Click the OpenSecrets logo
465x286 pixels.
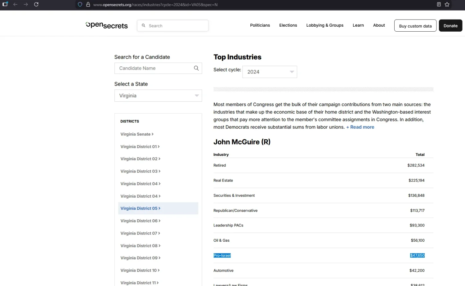tap(107, 25)
